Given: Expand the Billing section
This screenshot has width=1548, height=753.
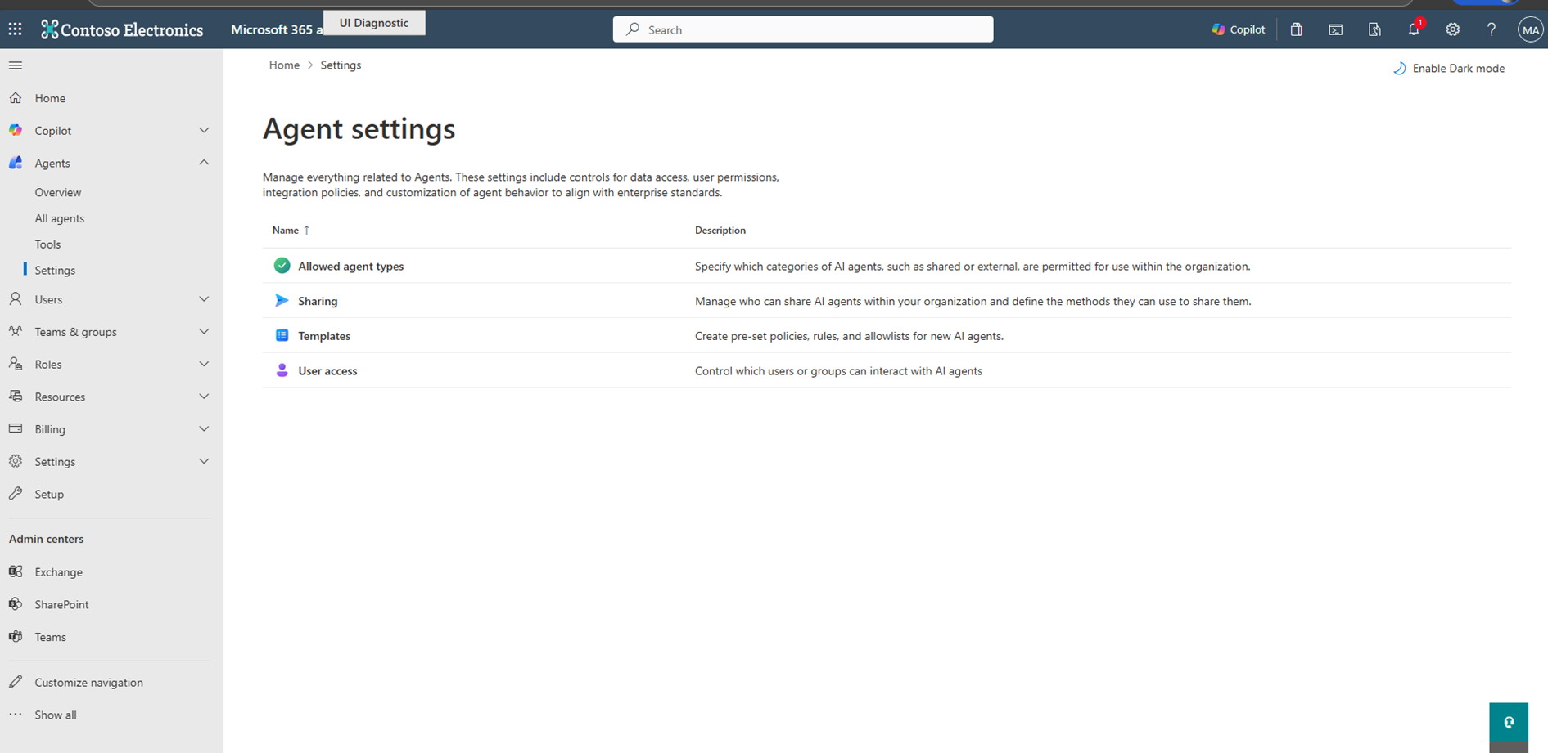Looking at the screenshot, I should pos(204,428).
